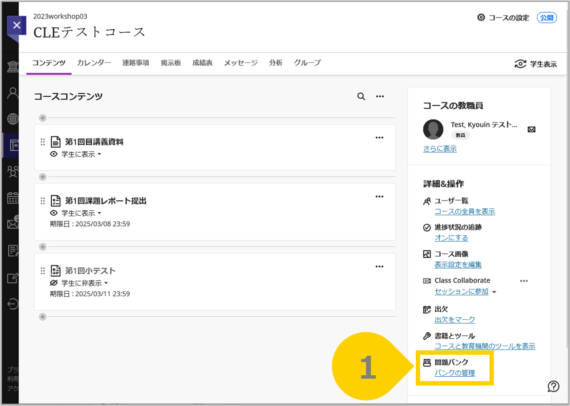The height and width of the screenshot is (406, 570).
Task: Click the 出欠をマーク link
Action: tap(455, 320)
